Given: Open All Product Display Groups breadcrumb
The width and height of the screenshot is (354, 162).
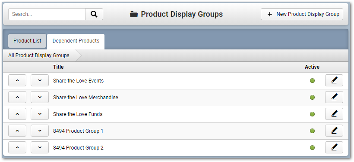Looking at the screenshot, I should pyautogui.click(x=39, y=55).
